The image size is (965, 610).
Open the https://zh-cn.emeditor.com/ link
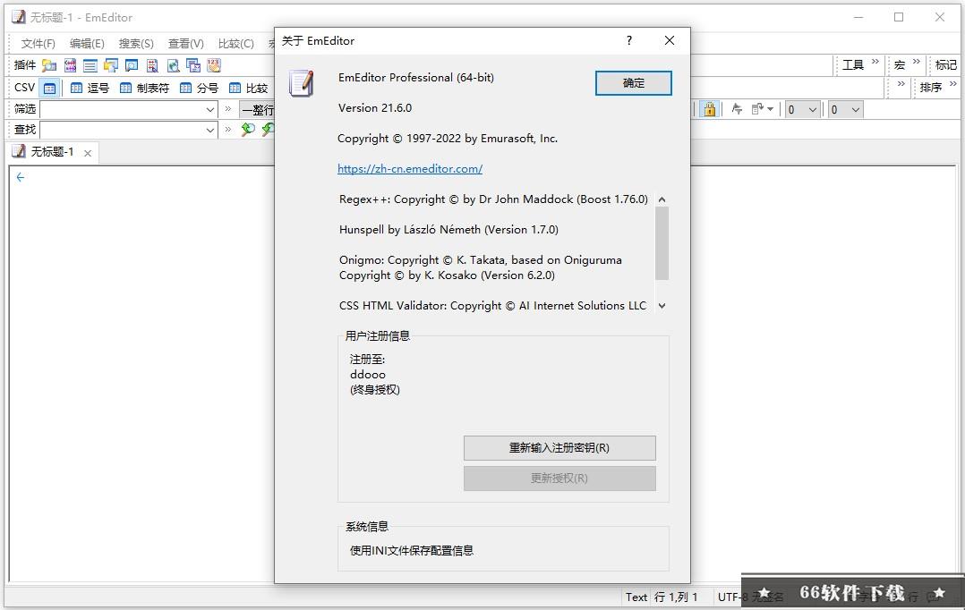pos(410,168)
